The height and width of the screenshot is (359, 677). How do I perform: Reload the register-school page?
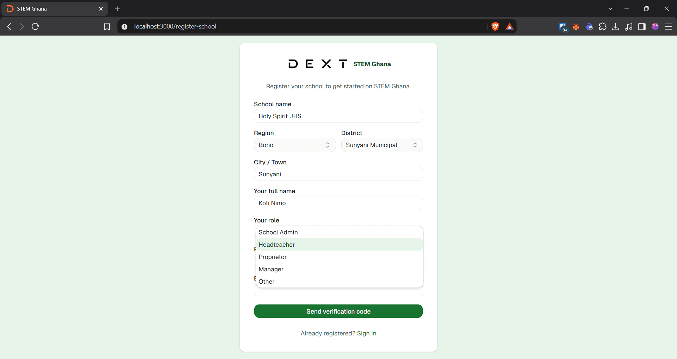click(35, 26)
